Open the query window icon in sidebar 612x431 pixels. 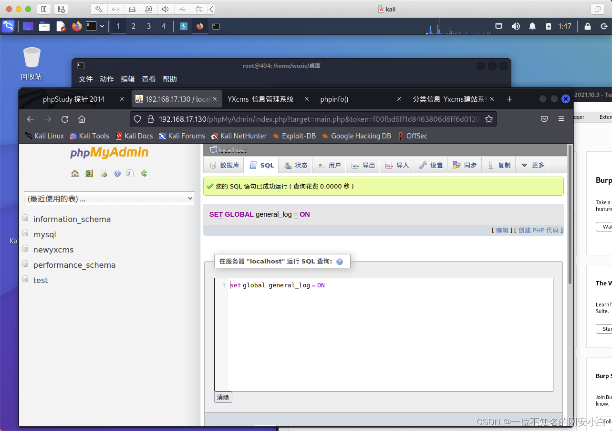pos(104,174)
